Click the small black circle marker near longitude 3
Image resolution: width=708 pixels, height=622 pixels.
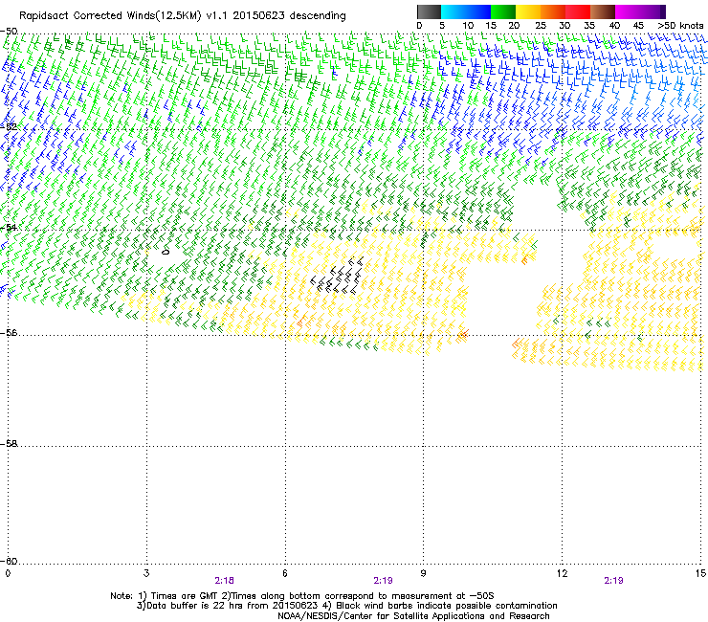pos(166,252)
